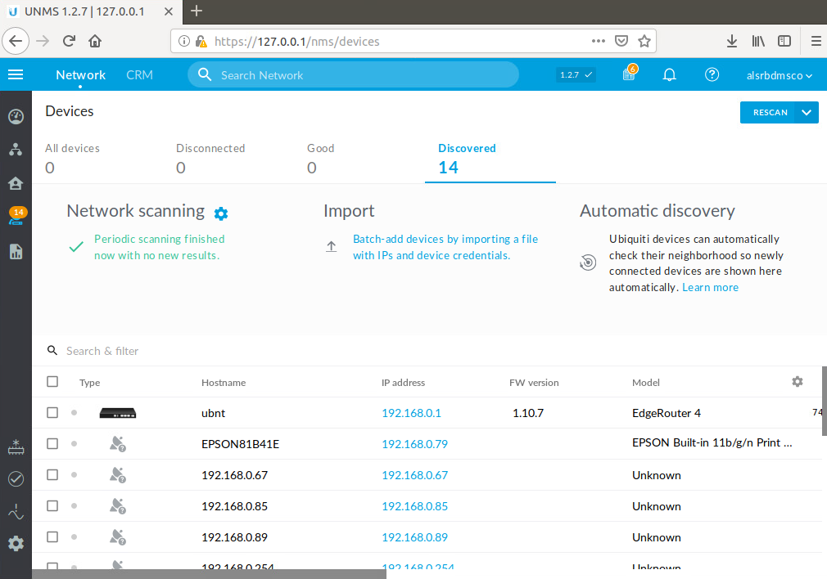Viewport: 827px width, 579px height.
Task: Open the alsrbdmsco user menu
Action: 779,75
